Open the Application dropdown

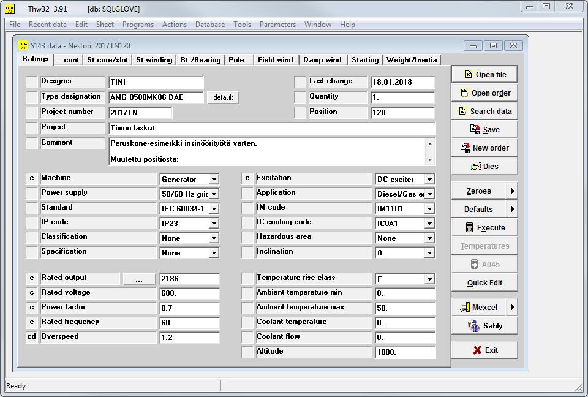pyautogui.click(x=429, y=194)
